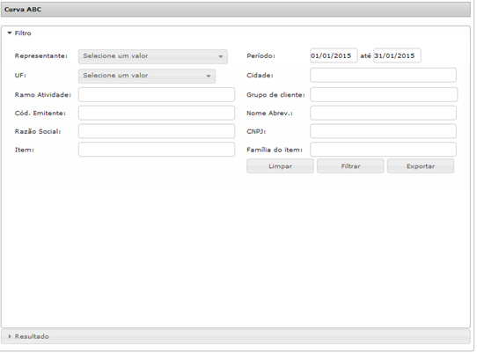Click the Ramo Atividade label
Screen dimensions: 477x353
(x=43, y=95)
